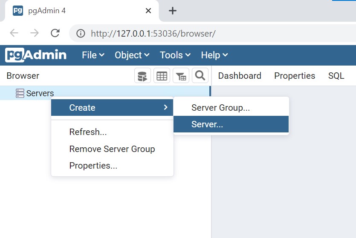Expand the Object dropdown menu

point(132,55)
